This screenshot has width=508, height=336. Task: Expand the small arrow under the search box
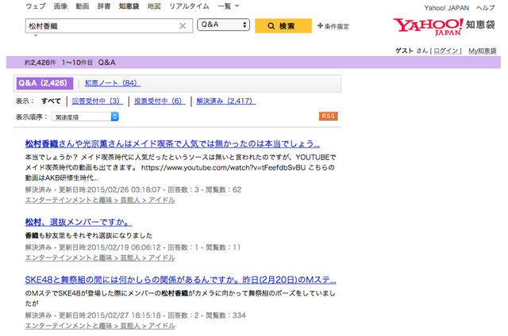click(x=36, y=35)
